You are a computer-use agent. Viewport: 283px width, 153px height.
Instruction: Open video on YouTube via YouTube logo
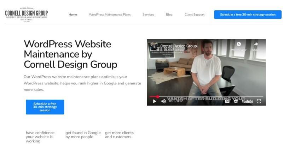click(247, 101)
